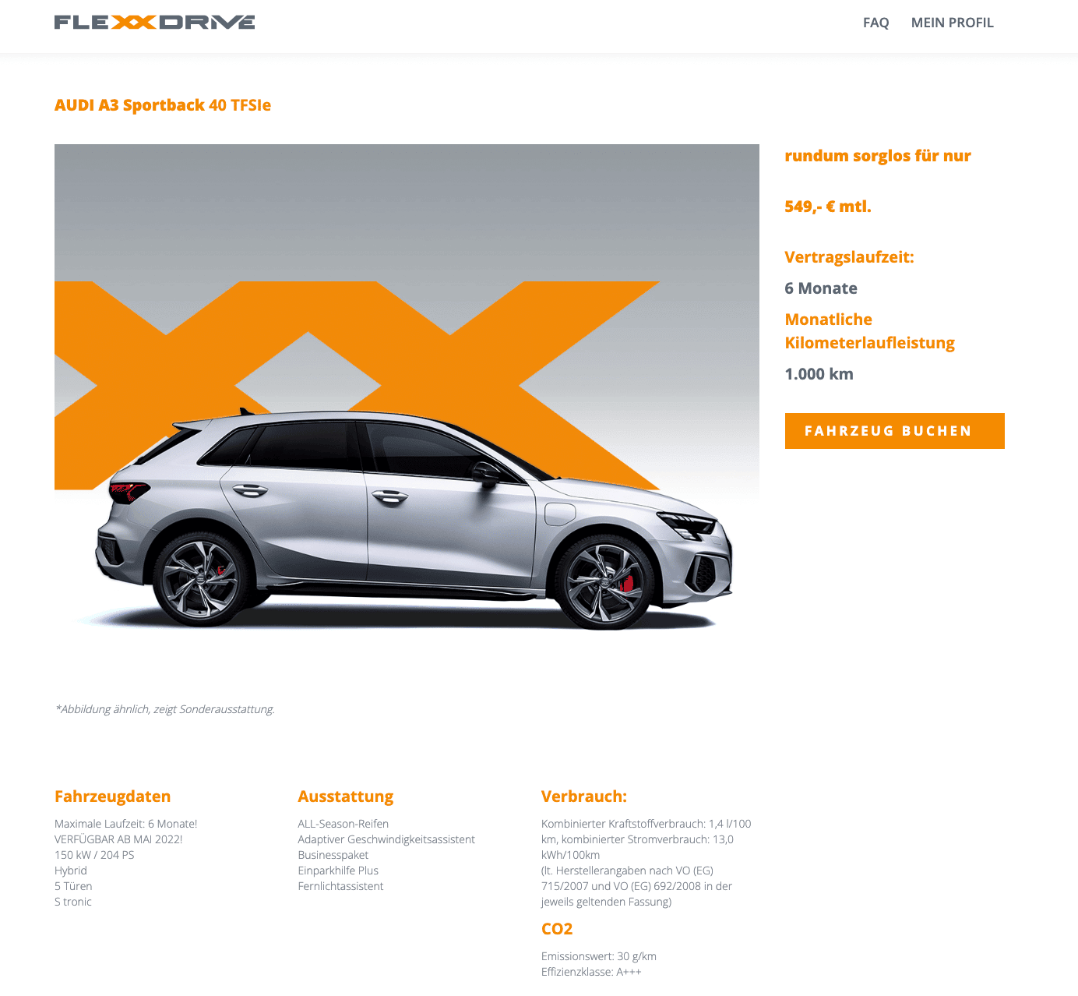Screen dimensions: 1078x996
Task: Open MEIN PROFIL in the navigation
Action: tap(952, 23)
